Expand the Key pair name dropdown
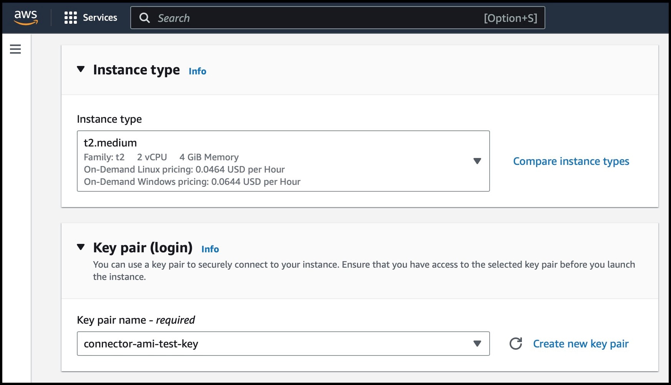 [477, 344]
